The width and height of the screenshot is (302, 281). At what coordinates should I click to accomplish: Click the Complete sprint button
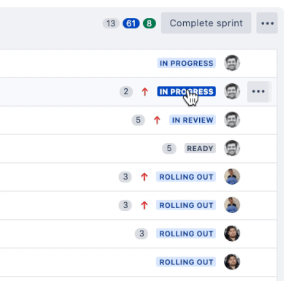coord(206,23)
